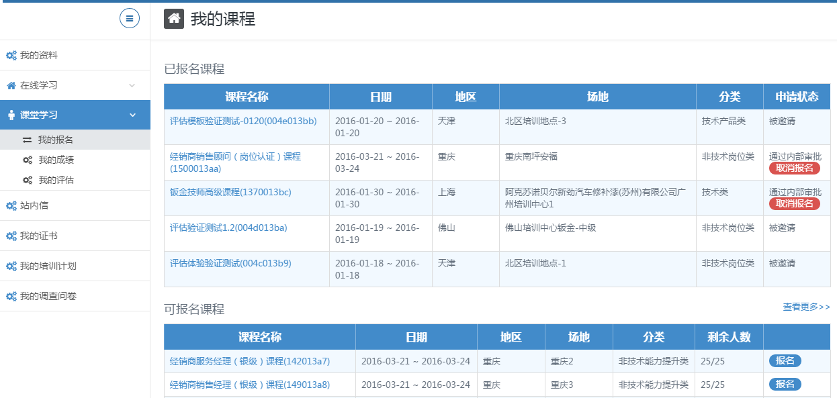Cancel registration for the 重庆 sales consultant course
The width and height of the screenshot is (837, 398).
794,168
